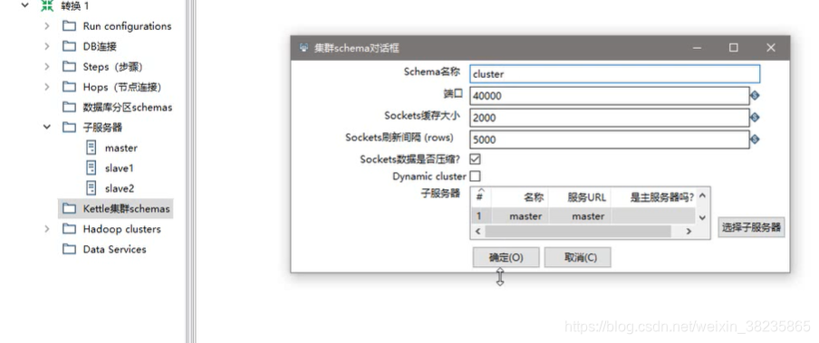Select Hadoop clusters label in tree
The width and height of the screenshot is (819, 343).
pos(121,229)
